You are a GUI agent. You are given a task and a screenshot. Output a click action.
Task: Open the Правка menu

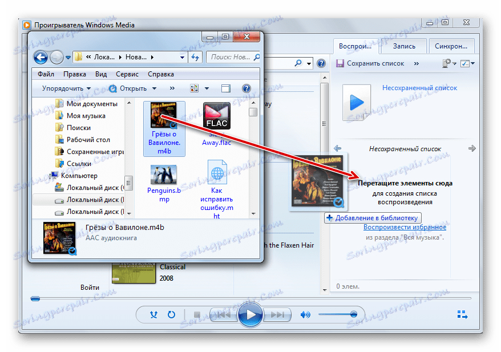point(74,74)
